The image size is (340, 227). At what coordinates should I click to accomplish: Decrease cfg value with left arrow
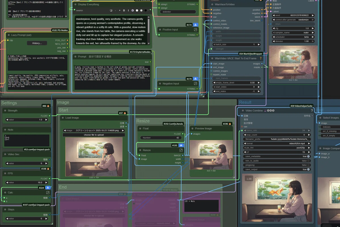(274, 28)
